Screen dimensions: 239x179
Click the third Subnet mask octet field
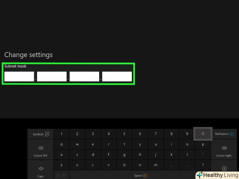pyautogui.click(x=84, y=76)
